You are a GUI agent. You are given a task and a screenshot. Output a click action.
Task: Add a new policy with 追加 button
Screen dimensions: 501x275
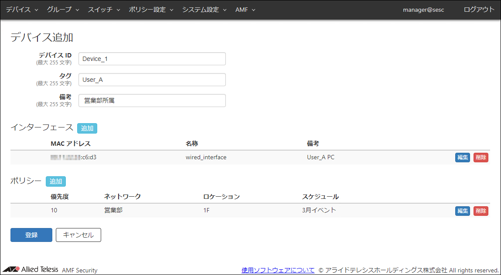click(56, 181)
